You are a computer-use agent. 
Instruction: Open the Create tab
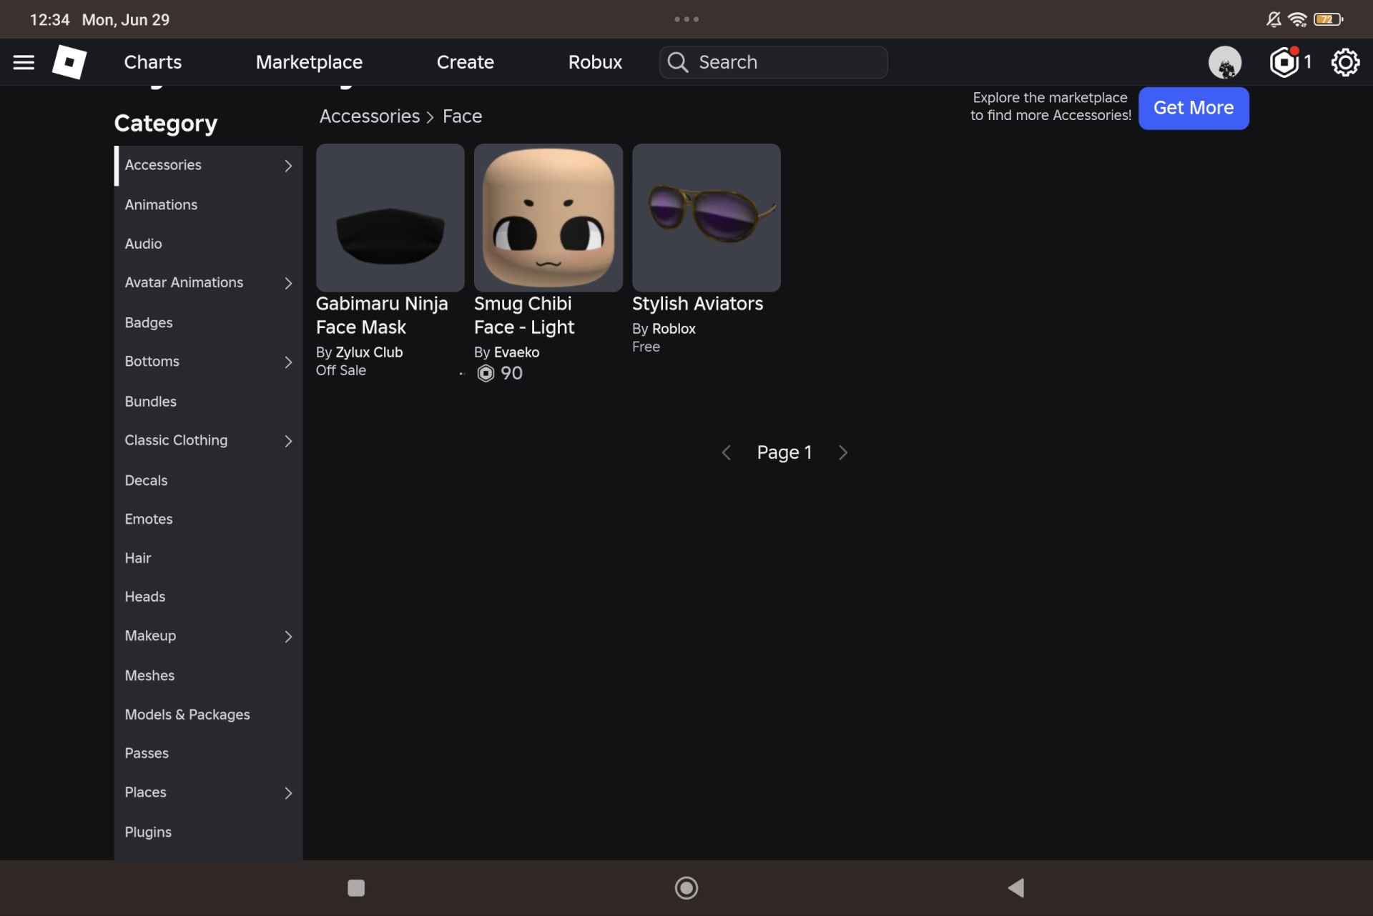[466, 62]
